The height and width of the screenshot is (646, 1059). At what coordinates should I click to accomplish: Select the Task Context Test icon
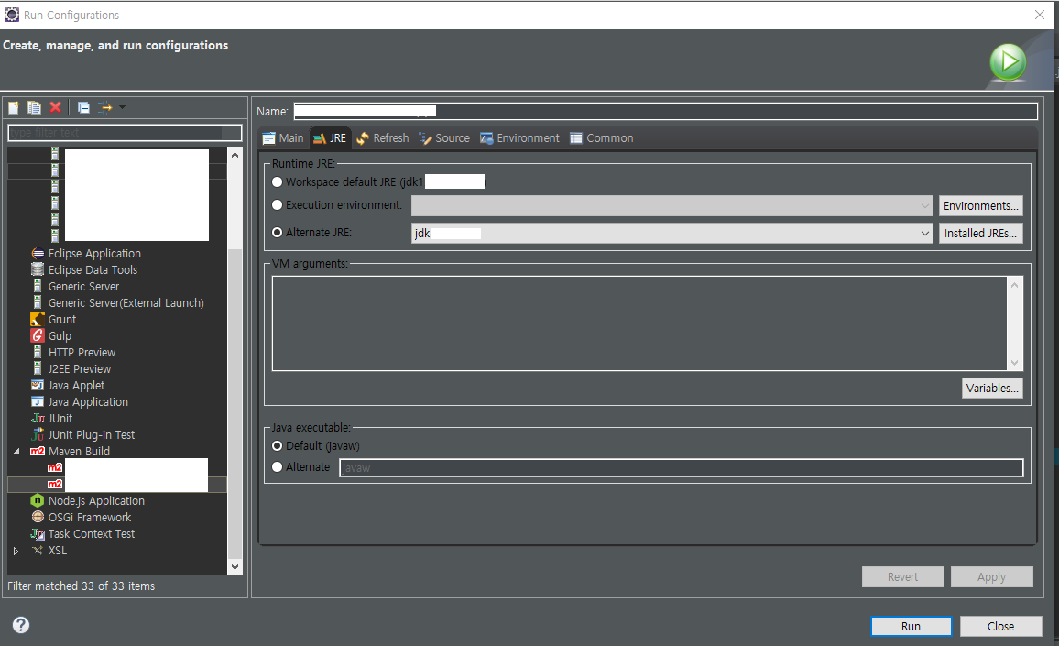pos(38,534)
